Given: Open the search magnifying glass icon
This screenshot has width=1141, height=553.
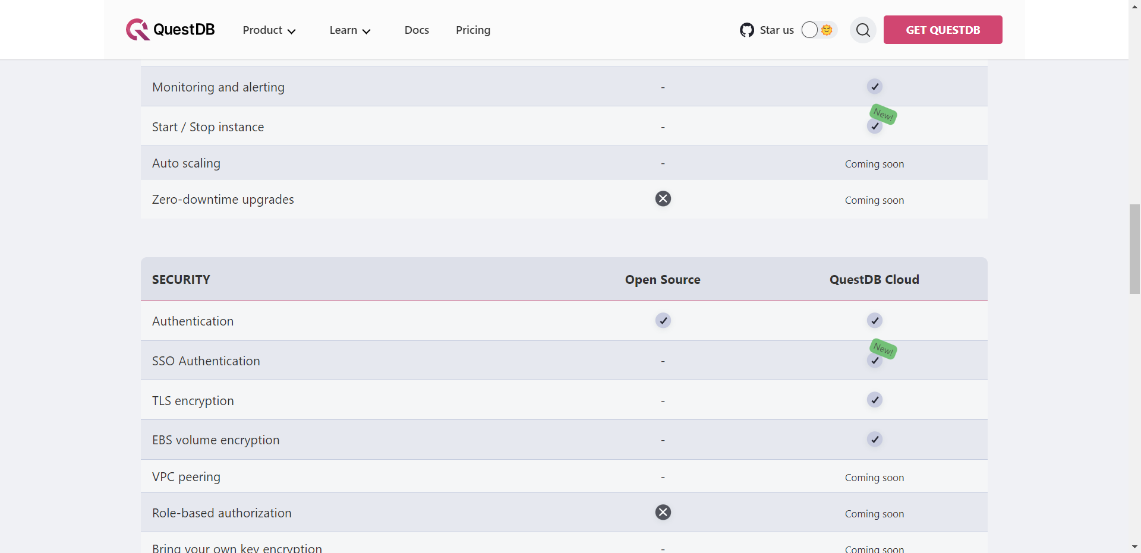Looking at the screenshot, I should click(x=863, y=30).
